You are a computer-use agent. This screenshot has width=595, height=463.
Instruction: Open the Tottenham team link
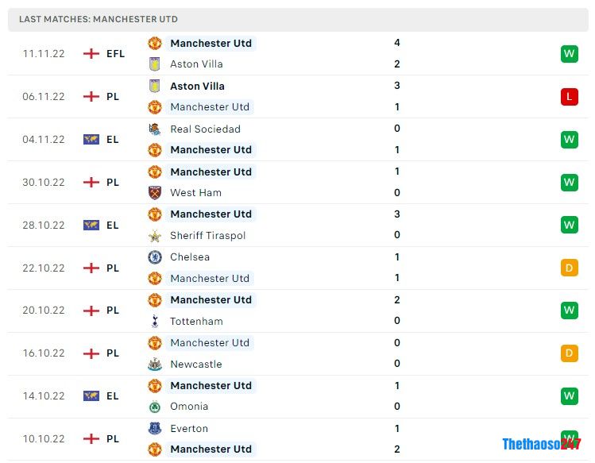tap(196, 322)
